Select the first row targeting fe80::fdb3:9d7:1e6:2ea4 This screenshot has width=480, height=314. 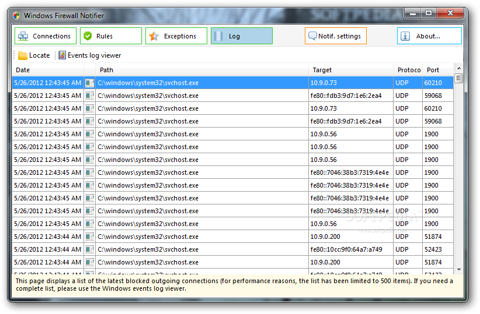pyautogui.click(x=232, y=96)
